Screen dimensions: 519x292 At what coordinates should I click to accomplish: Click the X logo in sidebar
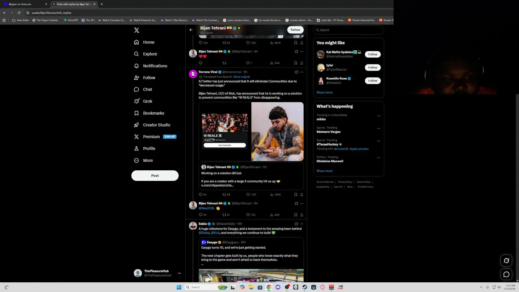pyautogui.click(x=137, y=30)
